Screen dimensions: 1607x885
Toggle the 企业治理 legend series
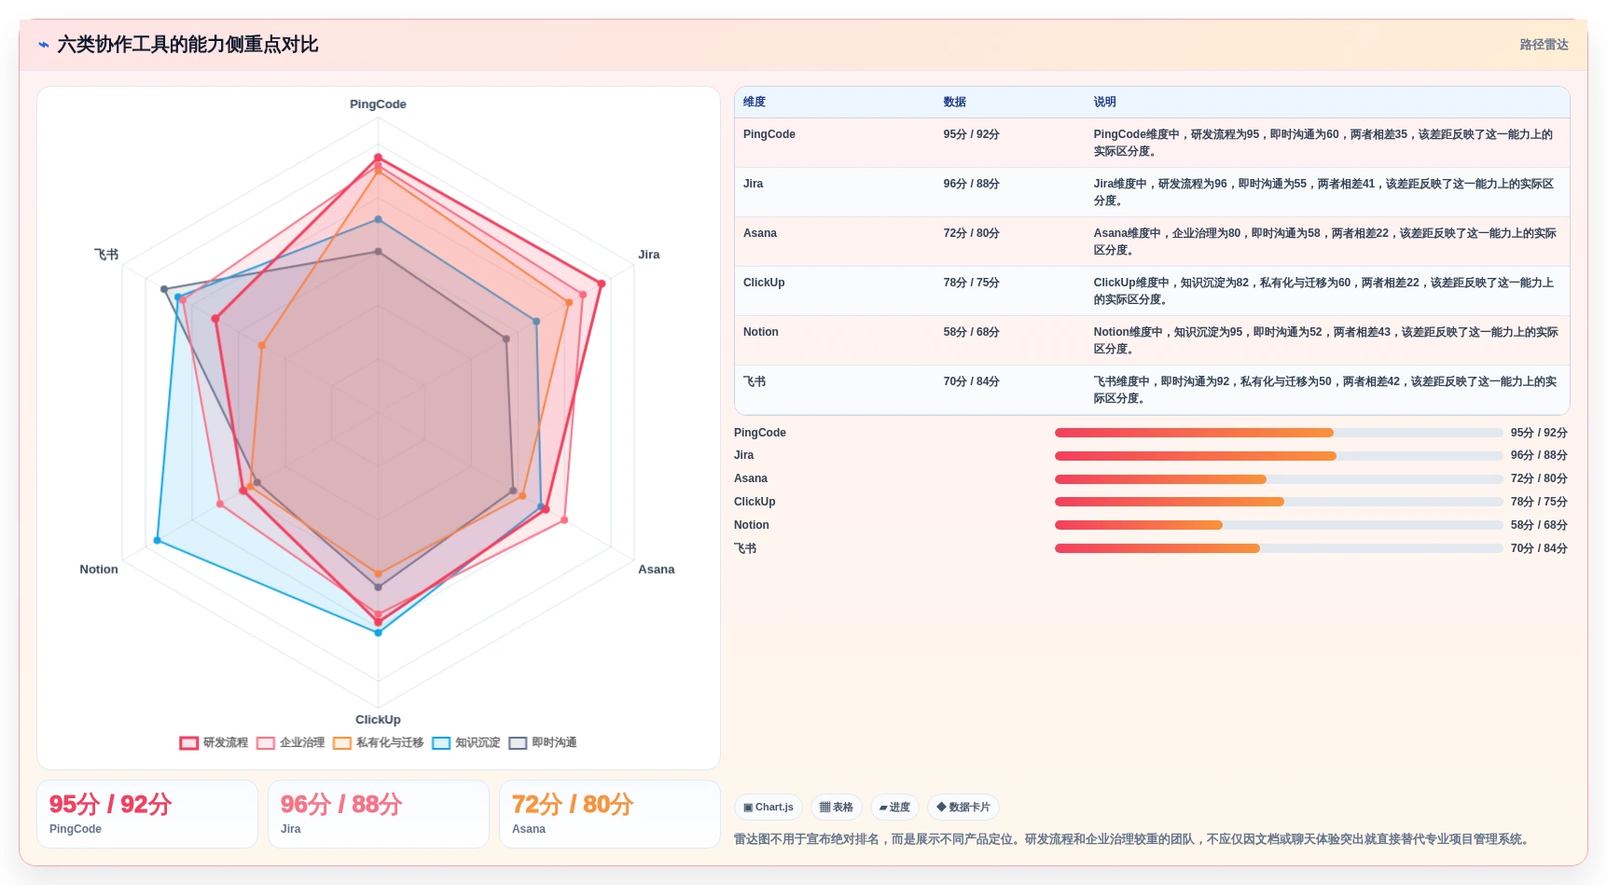click(x=290, y=743)
